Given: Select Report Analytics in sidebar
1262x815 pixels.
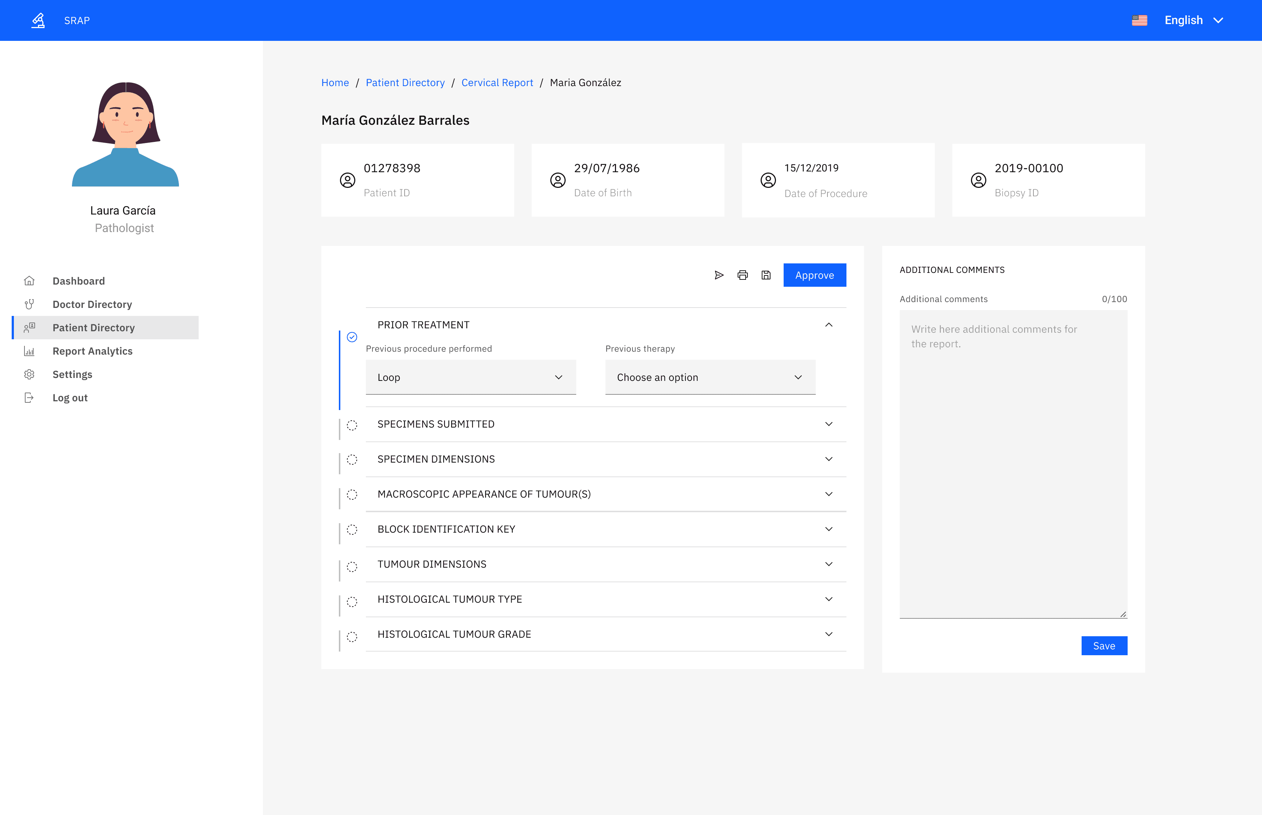Looking at the screenshot, I should click(x=92, y=351).
